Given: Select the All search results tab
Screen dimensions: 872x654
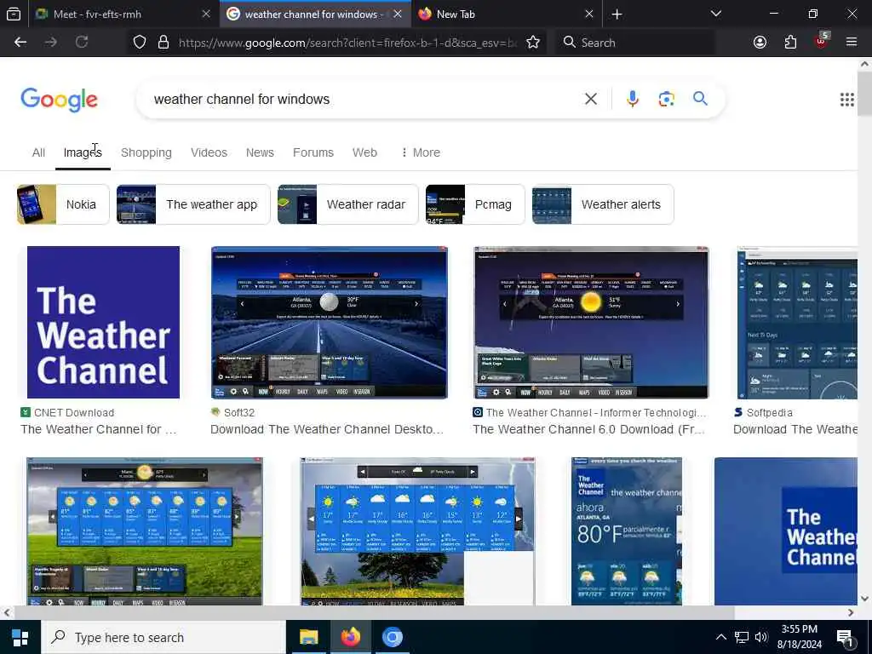Looking at the screenshot, I should (38, 152).
